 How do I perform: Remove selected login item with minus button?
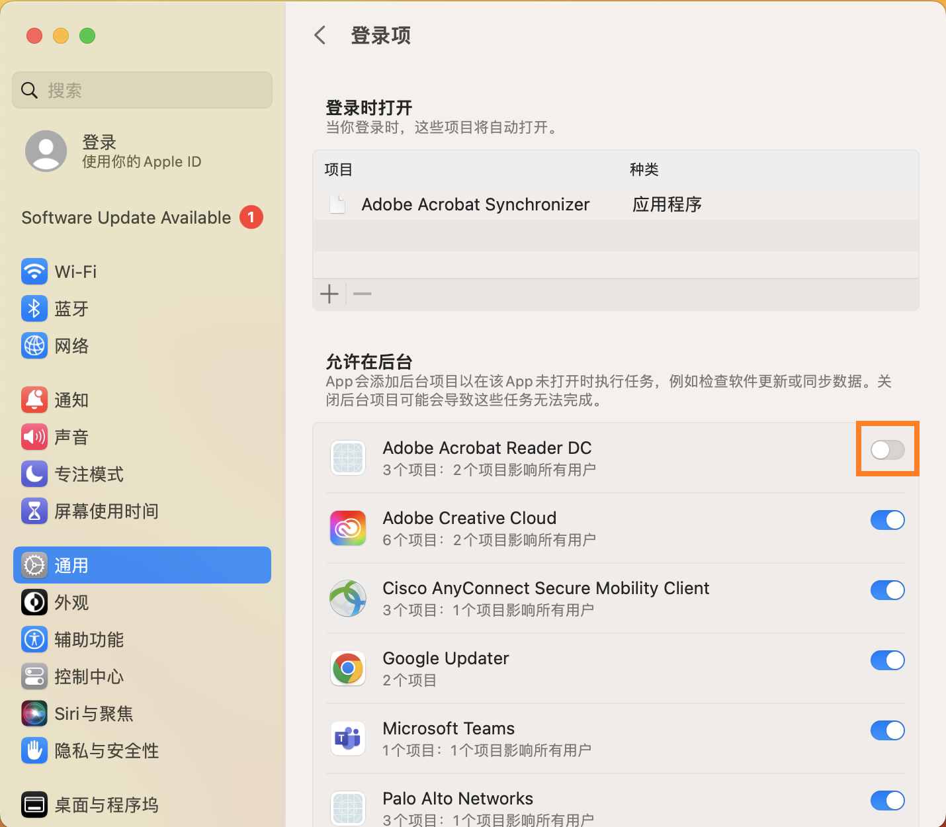click(x=361, y=294)
